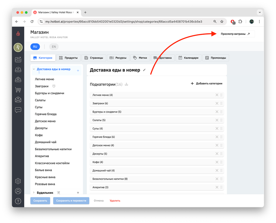Add subcategory with plus next to Доставка еды в номер
Screen dimensions: 276x223
[x=78, y=70]
